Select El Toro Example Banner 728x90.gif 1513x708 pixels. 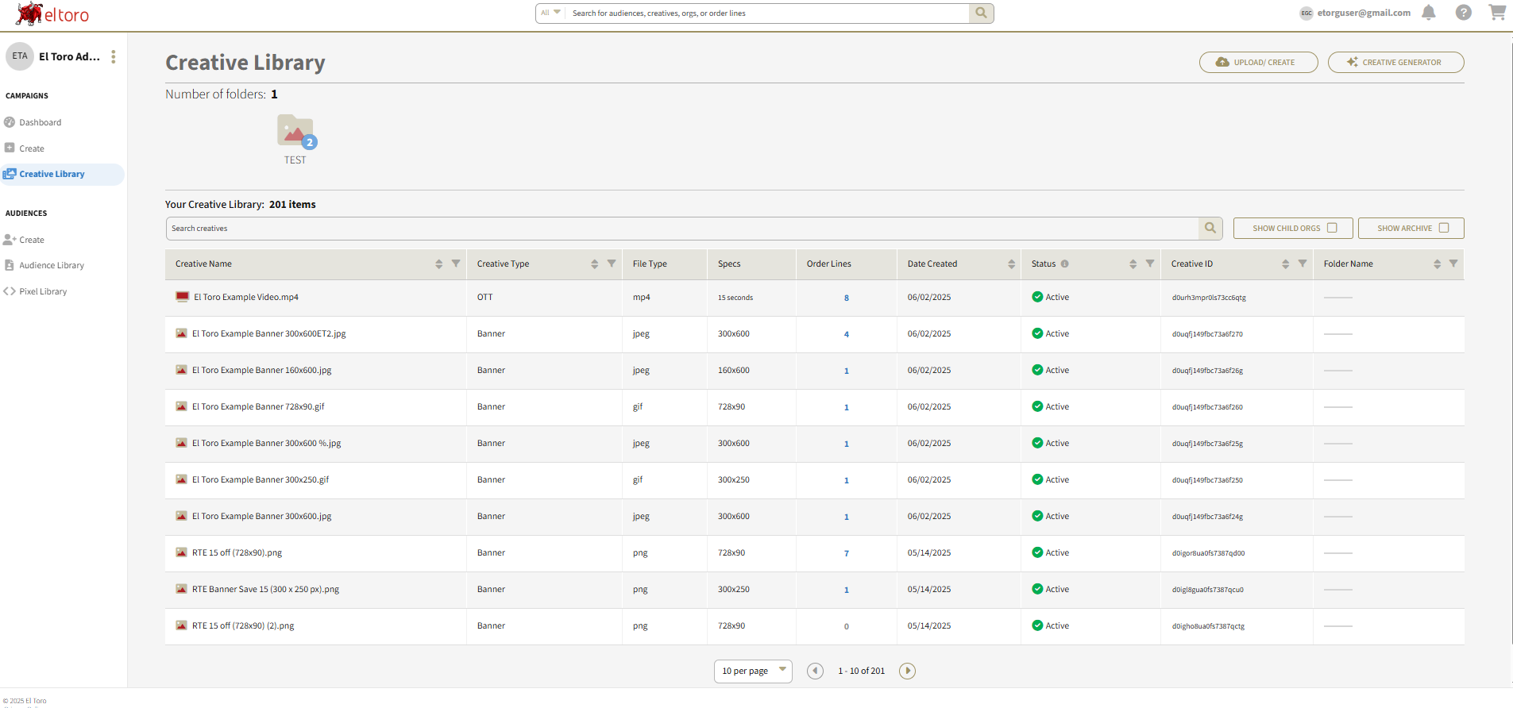pyautogui.click(x=258, y=407)
